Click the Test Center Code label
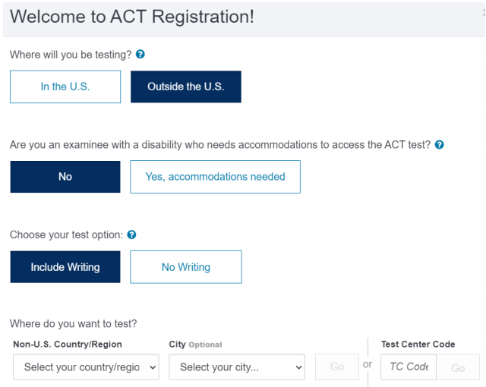This screenshot has width=486, height=387. tap(418, 344)
